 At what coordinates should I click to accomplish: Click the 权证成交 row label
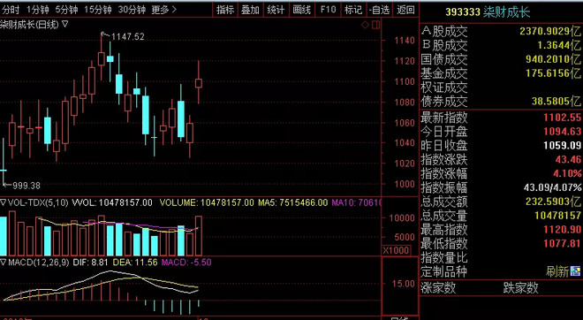point(444,88)
